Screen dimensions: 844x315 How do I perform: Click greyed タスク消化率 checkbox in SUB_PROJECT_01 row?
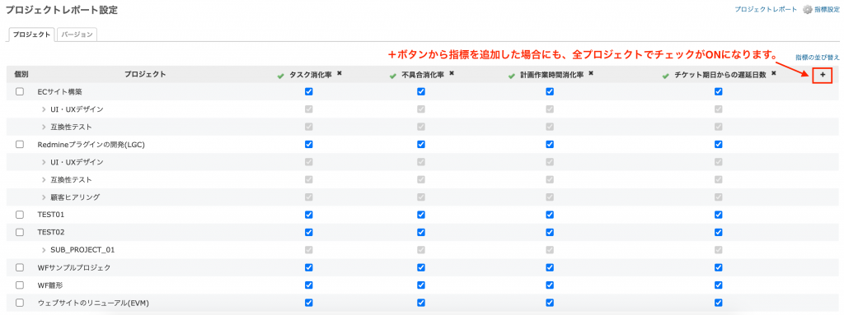(x=308, y=250)
